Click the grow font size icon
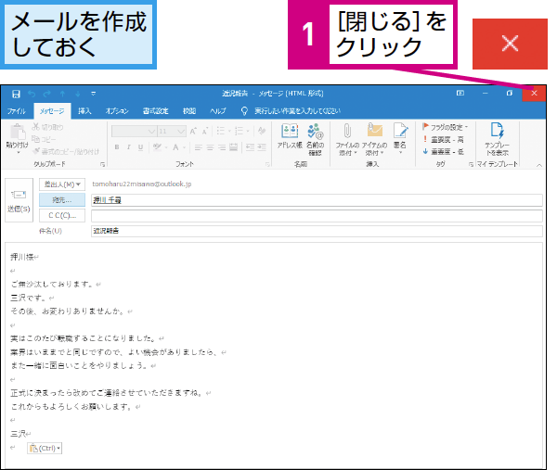557x470 pixels. pyautogui.click(x=193, y=132)
